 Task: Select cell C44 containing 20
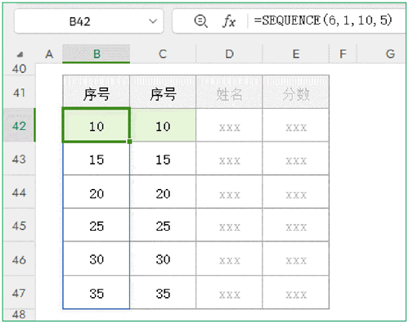click(163, 192)
